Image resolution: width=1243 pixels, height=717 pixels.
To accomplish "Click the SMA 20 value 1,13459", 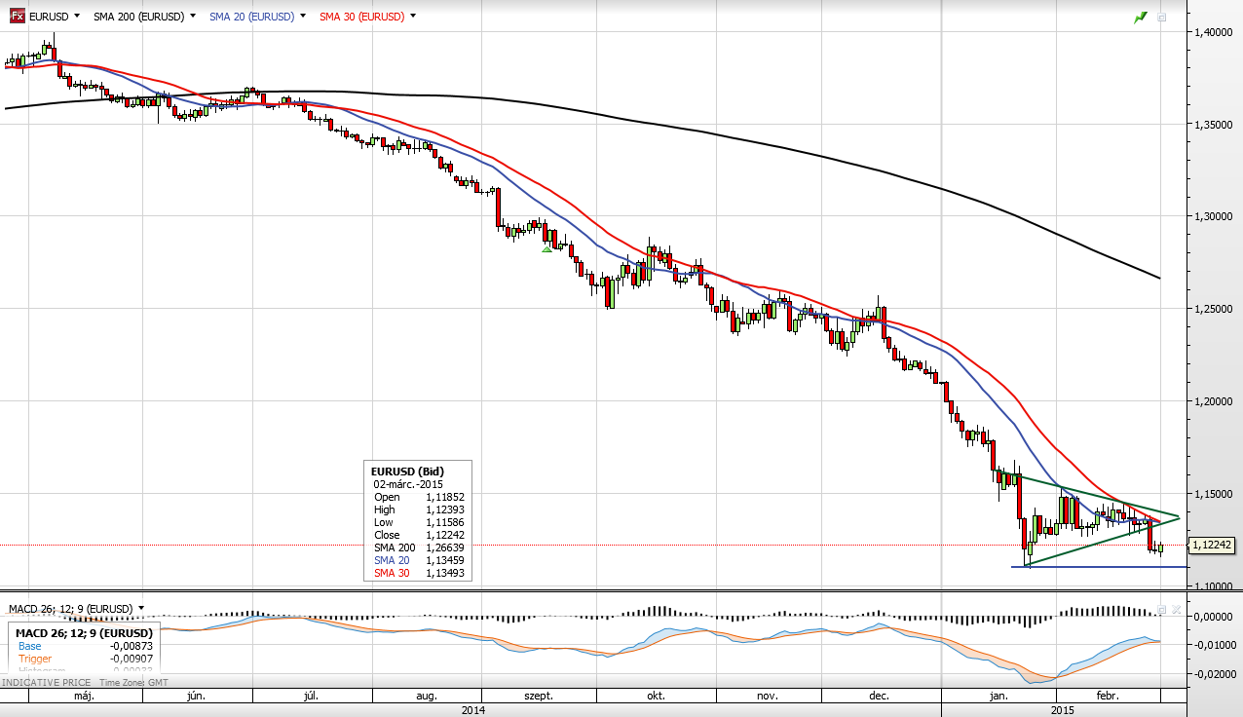I will (444, 560).
